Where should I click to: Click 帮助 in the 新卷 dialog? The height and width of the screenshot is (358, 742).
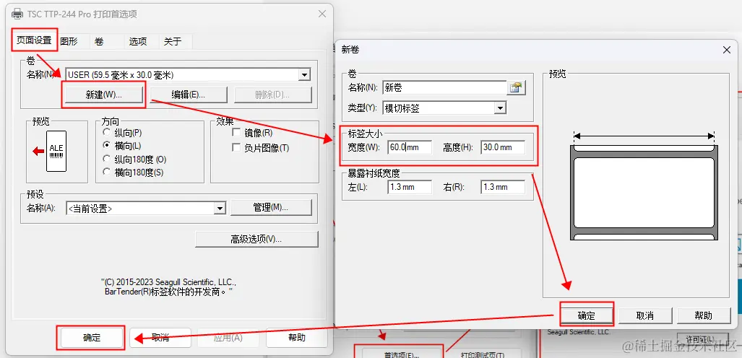point(704,315)
